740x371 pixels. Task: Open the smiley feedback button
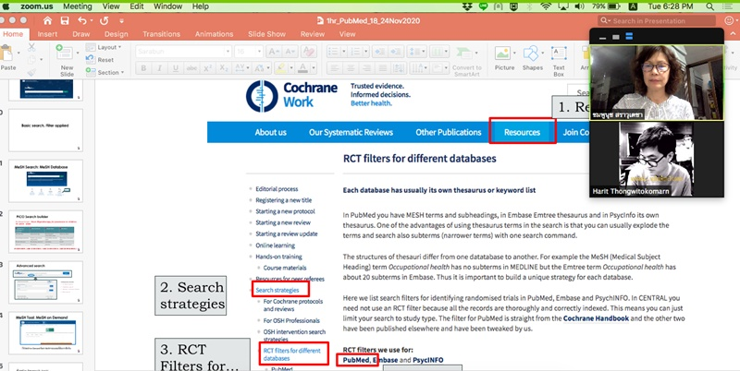730,20
